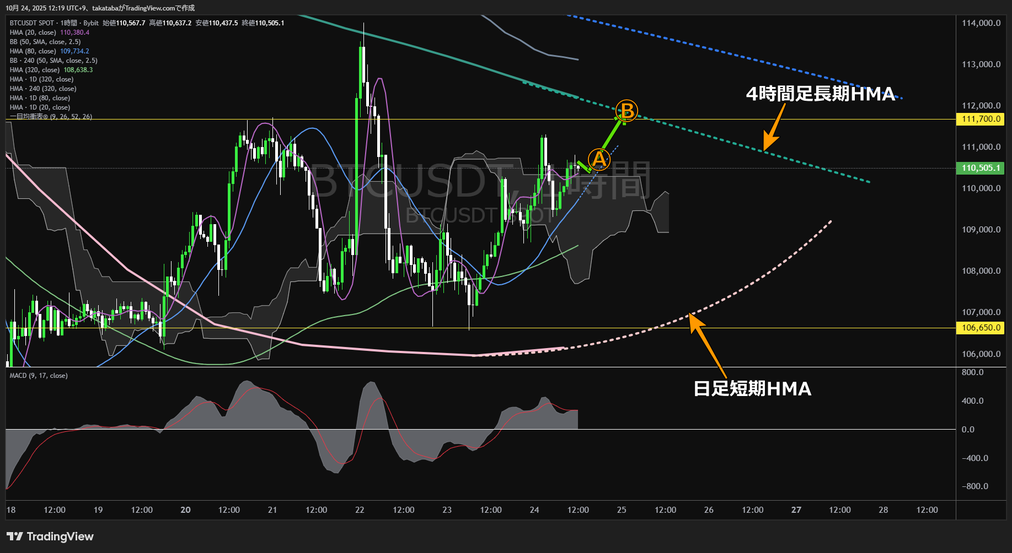Select the orange circled A marker
This screenshot has width=1012, height=553.
coord(599,160)
